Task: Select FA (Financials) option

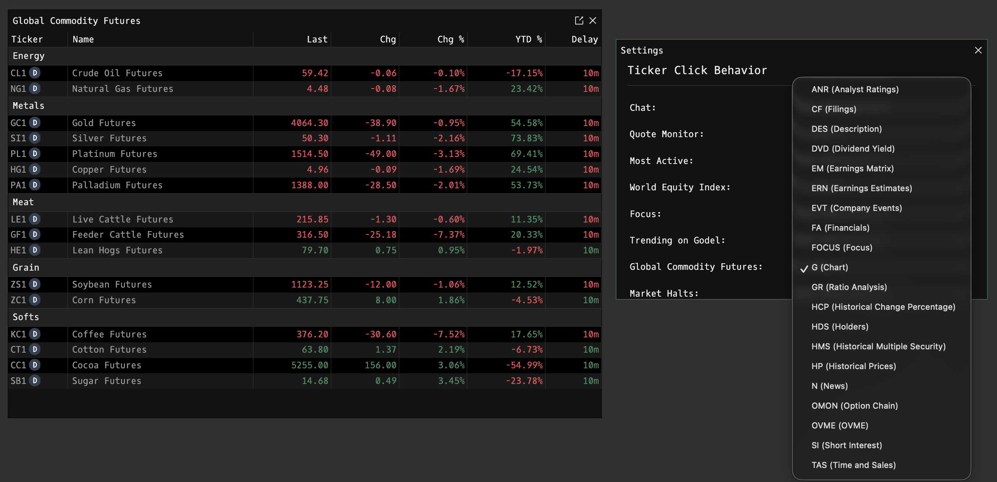Action: pos(881,228)
